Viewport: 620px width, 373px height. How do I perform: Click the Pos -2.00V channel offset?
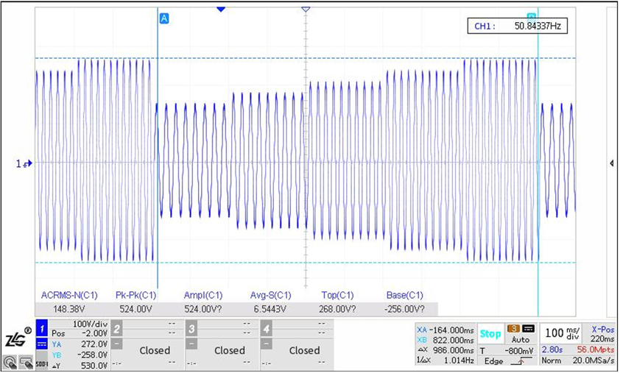(x=80, y=333)
